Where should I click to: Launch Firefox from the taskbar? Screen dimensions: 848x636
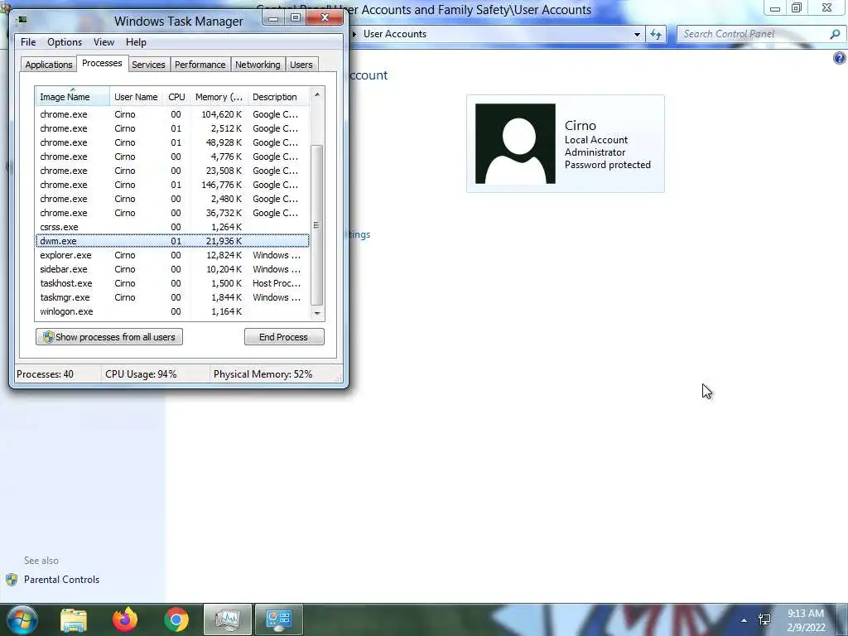pyautogui.click(x=125, y=619)
